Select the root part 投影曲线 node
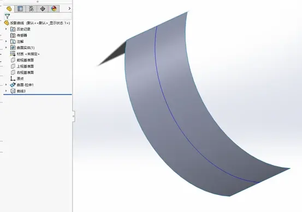The width and height of the screenshot is (302, 212). (x=37, y=23)
